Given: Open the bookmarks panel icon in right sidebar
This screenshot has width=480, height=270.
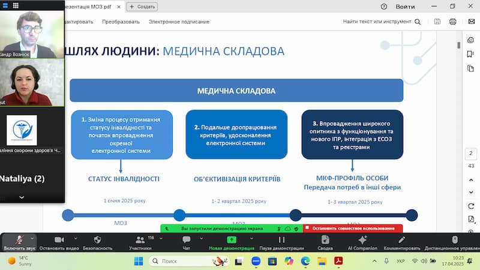Looking at the screenshot, I should click(x=470, y=54).
